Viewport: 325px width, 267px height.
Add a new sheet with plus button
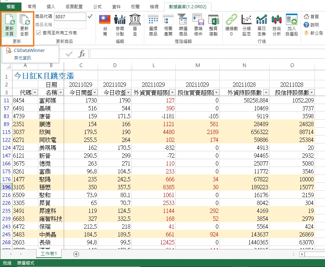point(76,254)
